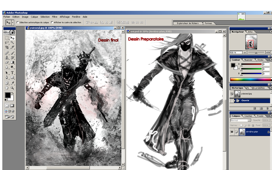
Task: Select the Healing Brush tool
Action: [7, 53]
